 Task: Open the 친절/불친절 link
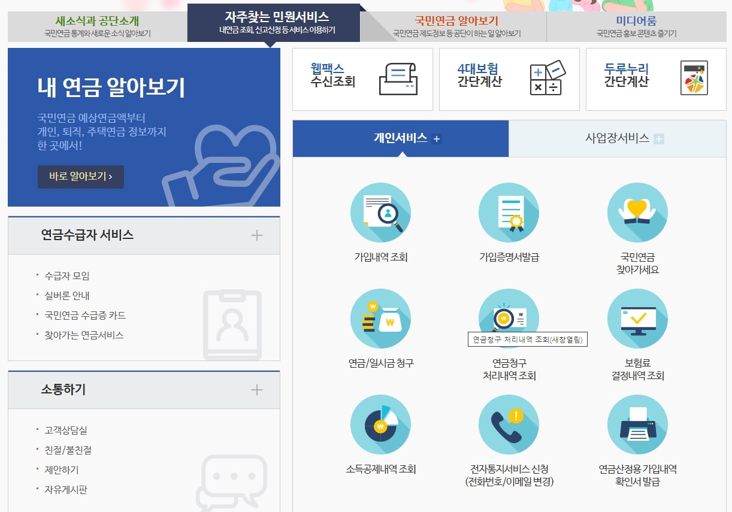68,450
